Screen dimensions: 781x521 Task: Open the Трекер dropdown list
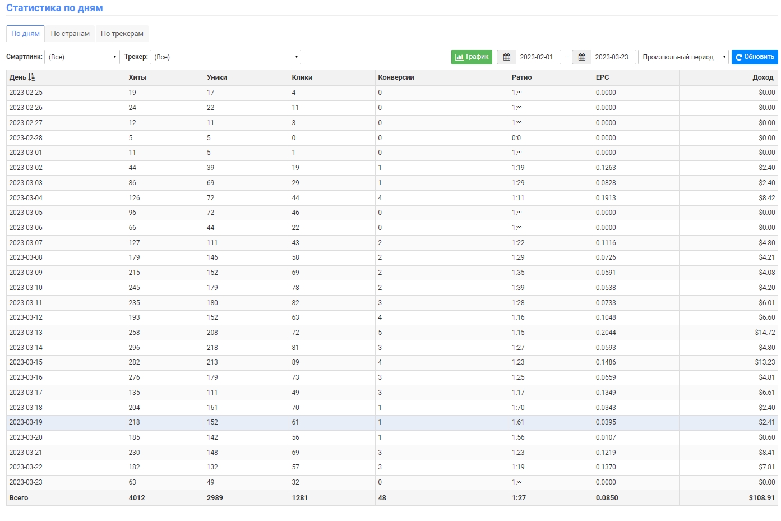225,57
